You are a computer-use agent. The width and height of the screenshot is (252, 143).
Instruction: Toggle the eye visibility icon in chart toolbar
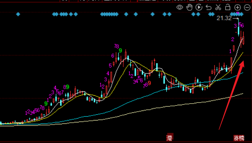point(180,7)
